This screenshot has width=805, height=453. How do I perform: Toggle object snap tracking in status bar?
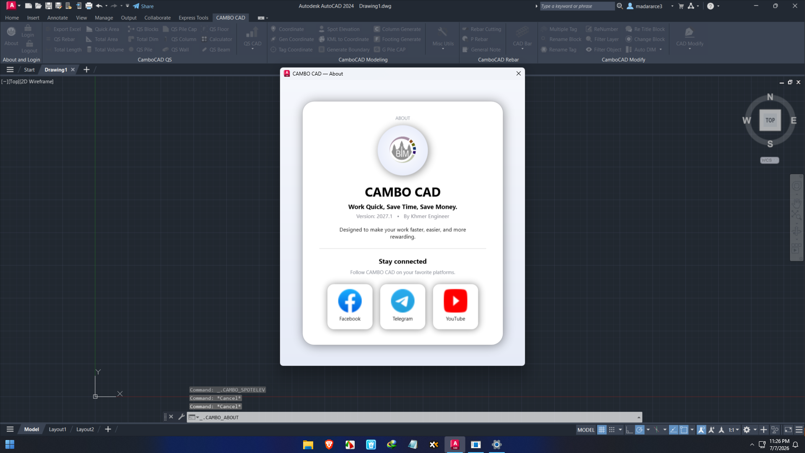(673, 430)
